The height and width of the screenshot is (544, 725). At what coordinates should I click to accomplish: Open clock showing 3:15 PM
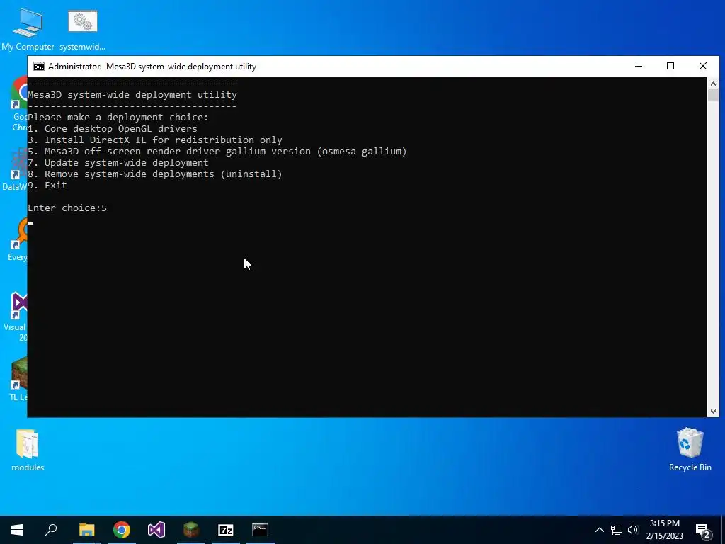coord(664,530)
